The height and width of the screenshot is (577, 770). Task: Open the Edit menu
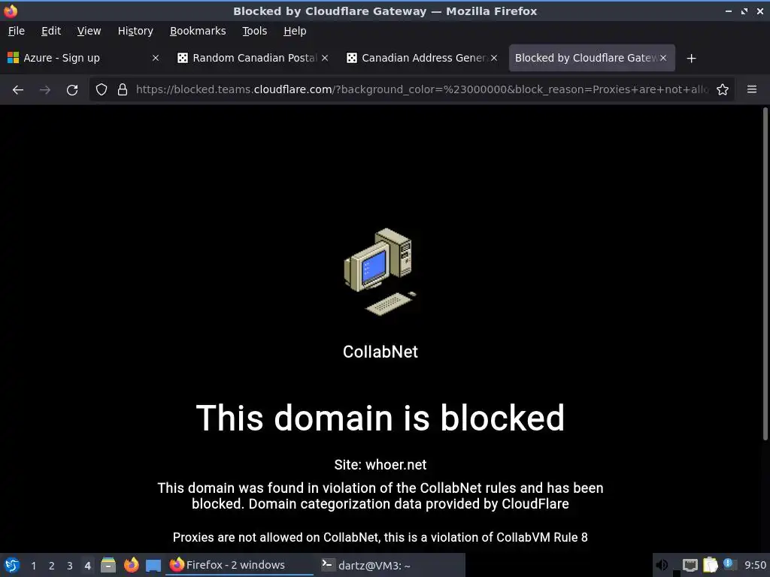51,31
